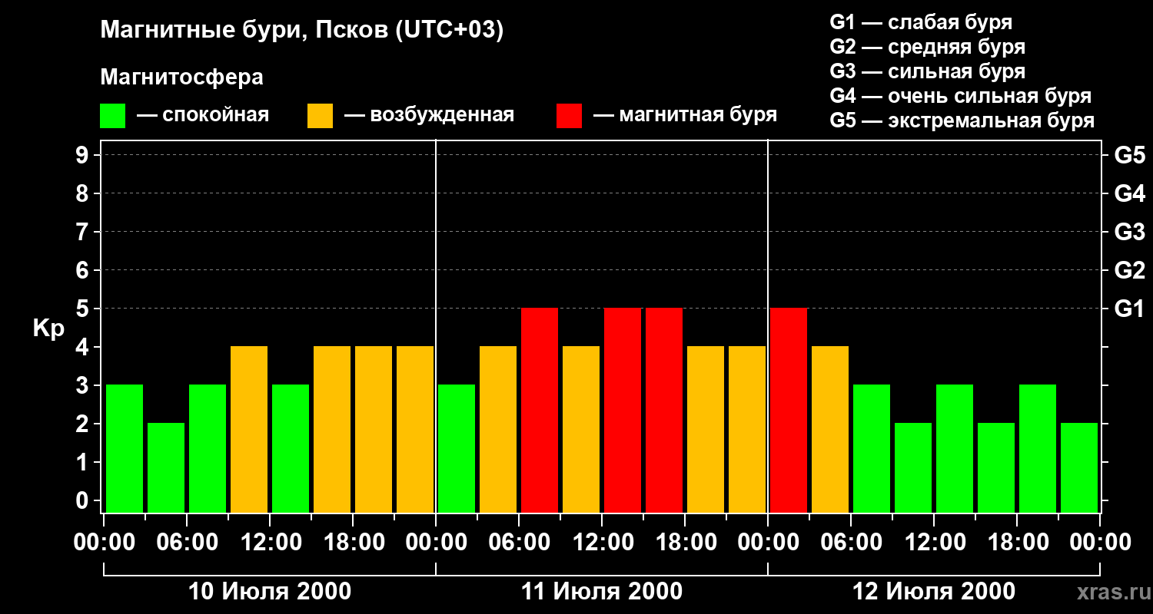Image resolution: width=1153 pixels, height=614 pixels.
Task: Click the orange bar between red bars, 11 Июля
Action: [x=581, y=429]
